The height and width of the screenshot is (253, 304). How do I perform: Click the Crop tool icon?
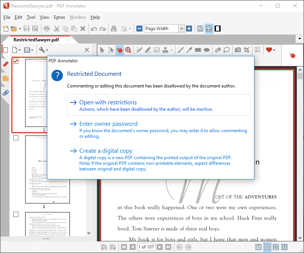[x=247, y=50]
